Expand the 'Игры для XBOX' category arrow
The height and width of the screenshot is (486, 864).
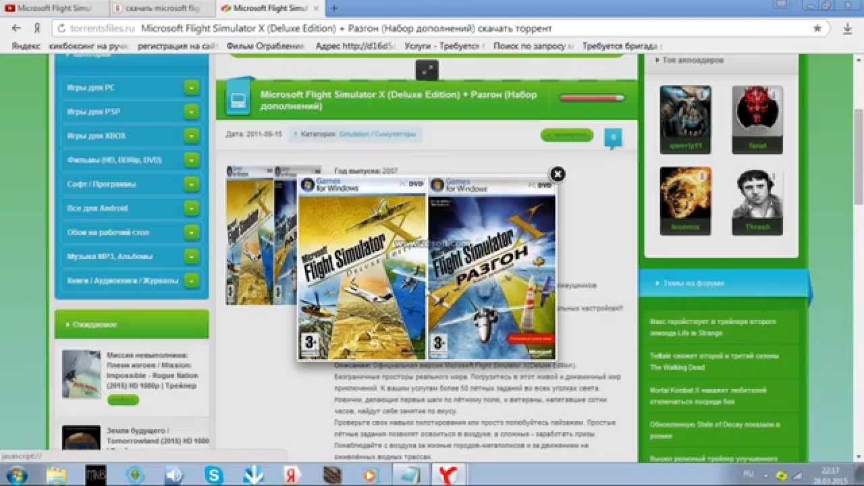[192, 136]
